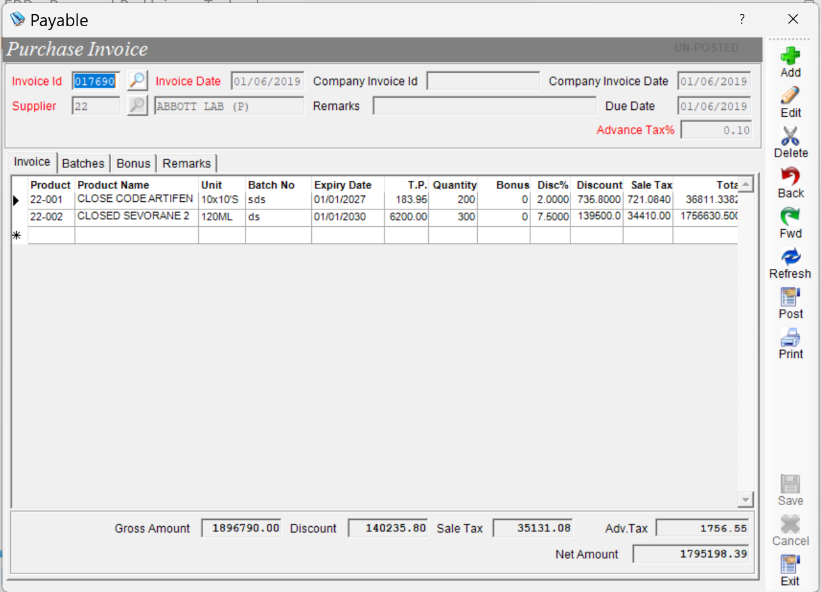Click expiry date cell 01/01/2030
Screen dimensions: 821x592
click(348, 217)
